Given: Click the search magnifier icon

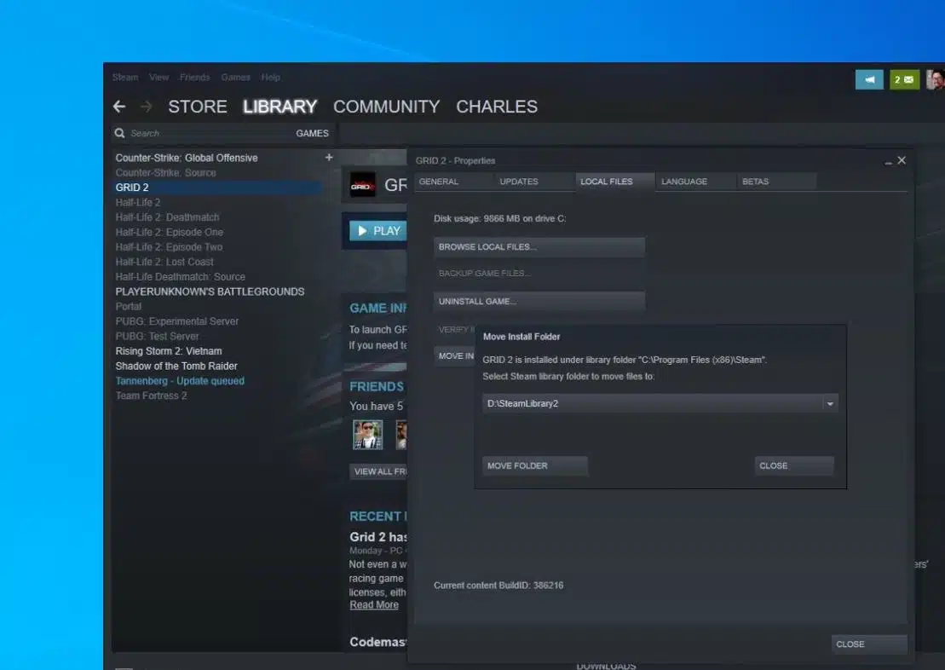Looking at the screenshot, I should pos(120,133).
